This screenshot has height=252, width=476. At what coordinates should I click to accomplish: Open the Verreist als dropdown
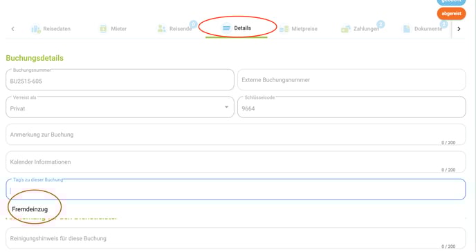click(x=120, y=107)
